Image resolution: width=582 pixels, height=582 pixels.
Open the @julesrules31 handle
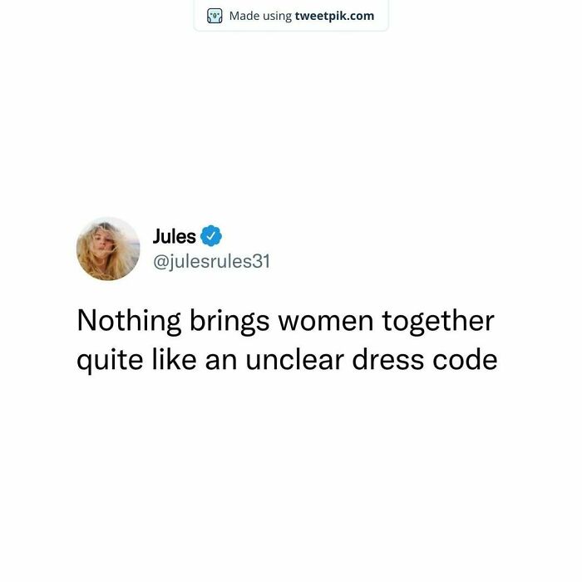[x=211, y=261]
